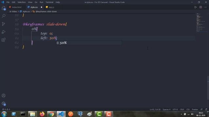Click the Prettier status bar item

coord(195,110)
